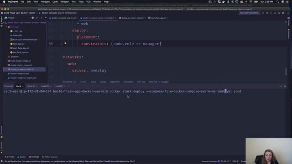Switch to docker-compose-swarm.yml editor tab
This screenshot has height=164, width=292.
point(64,18)
